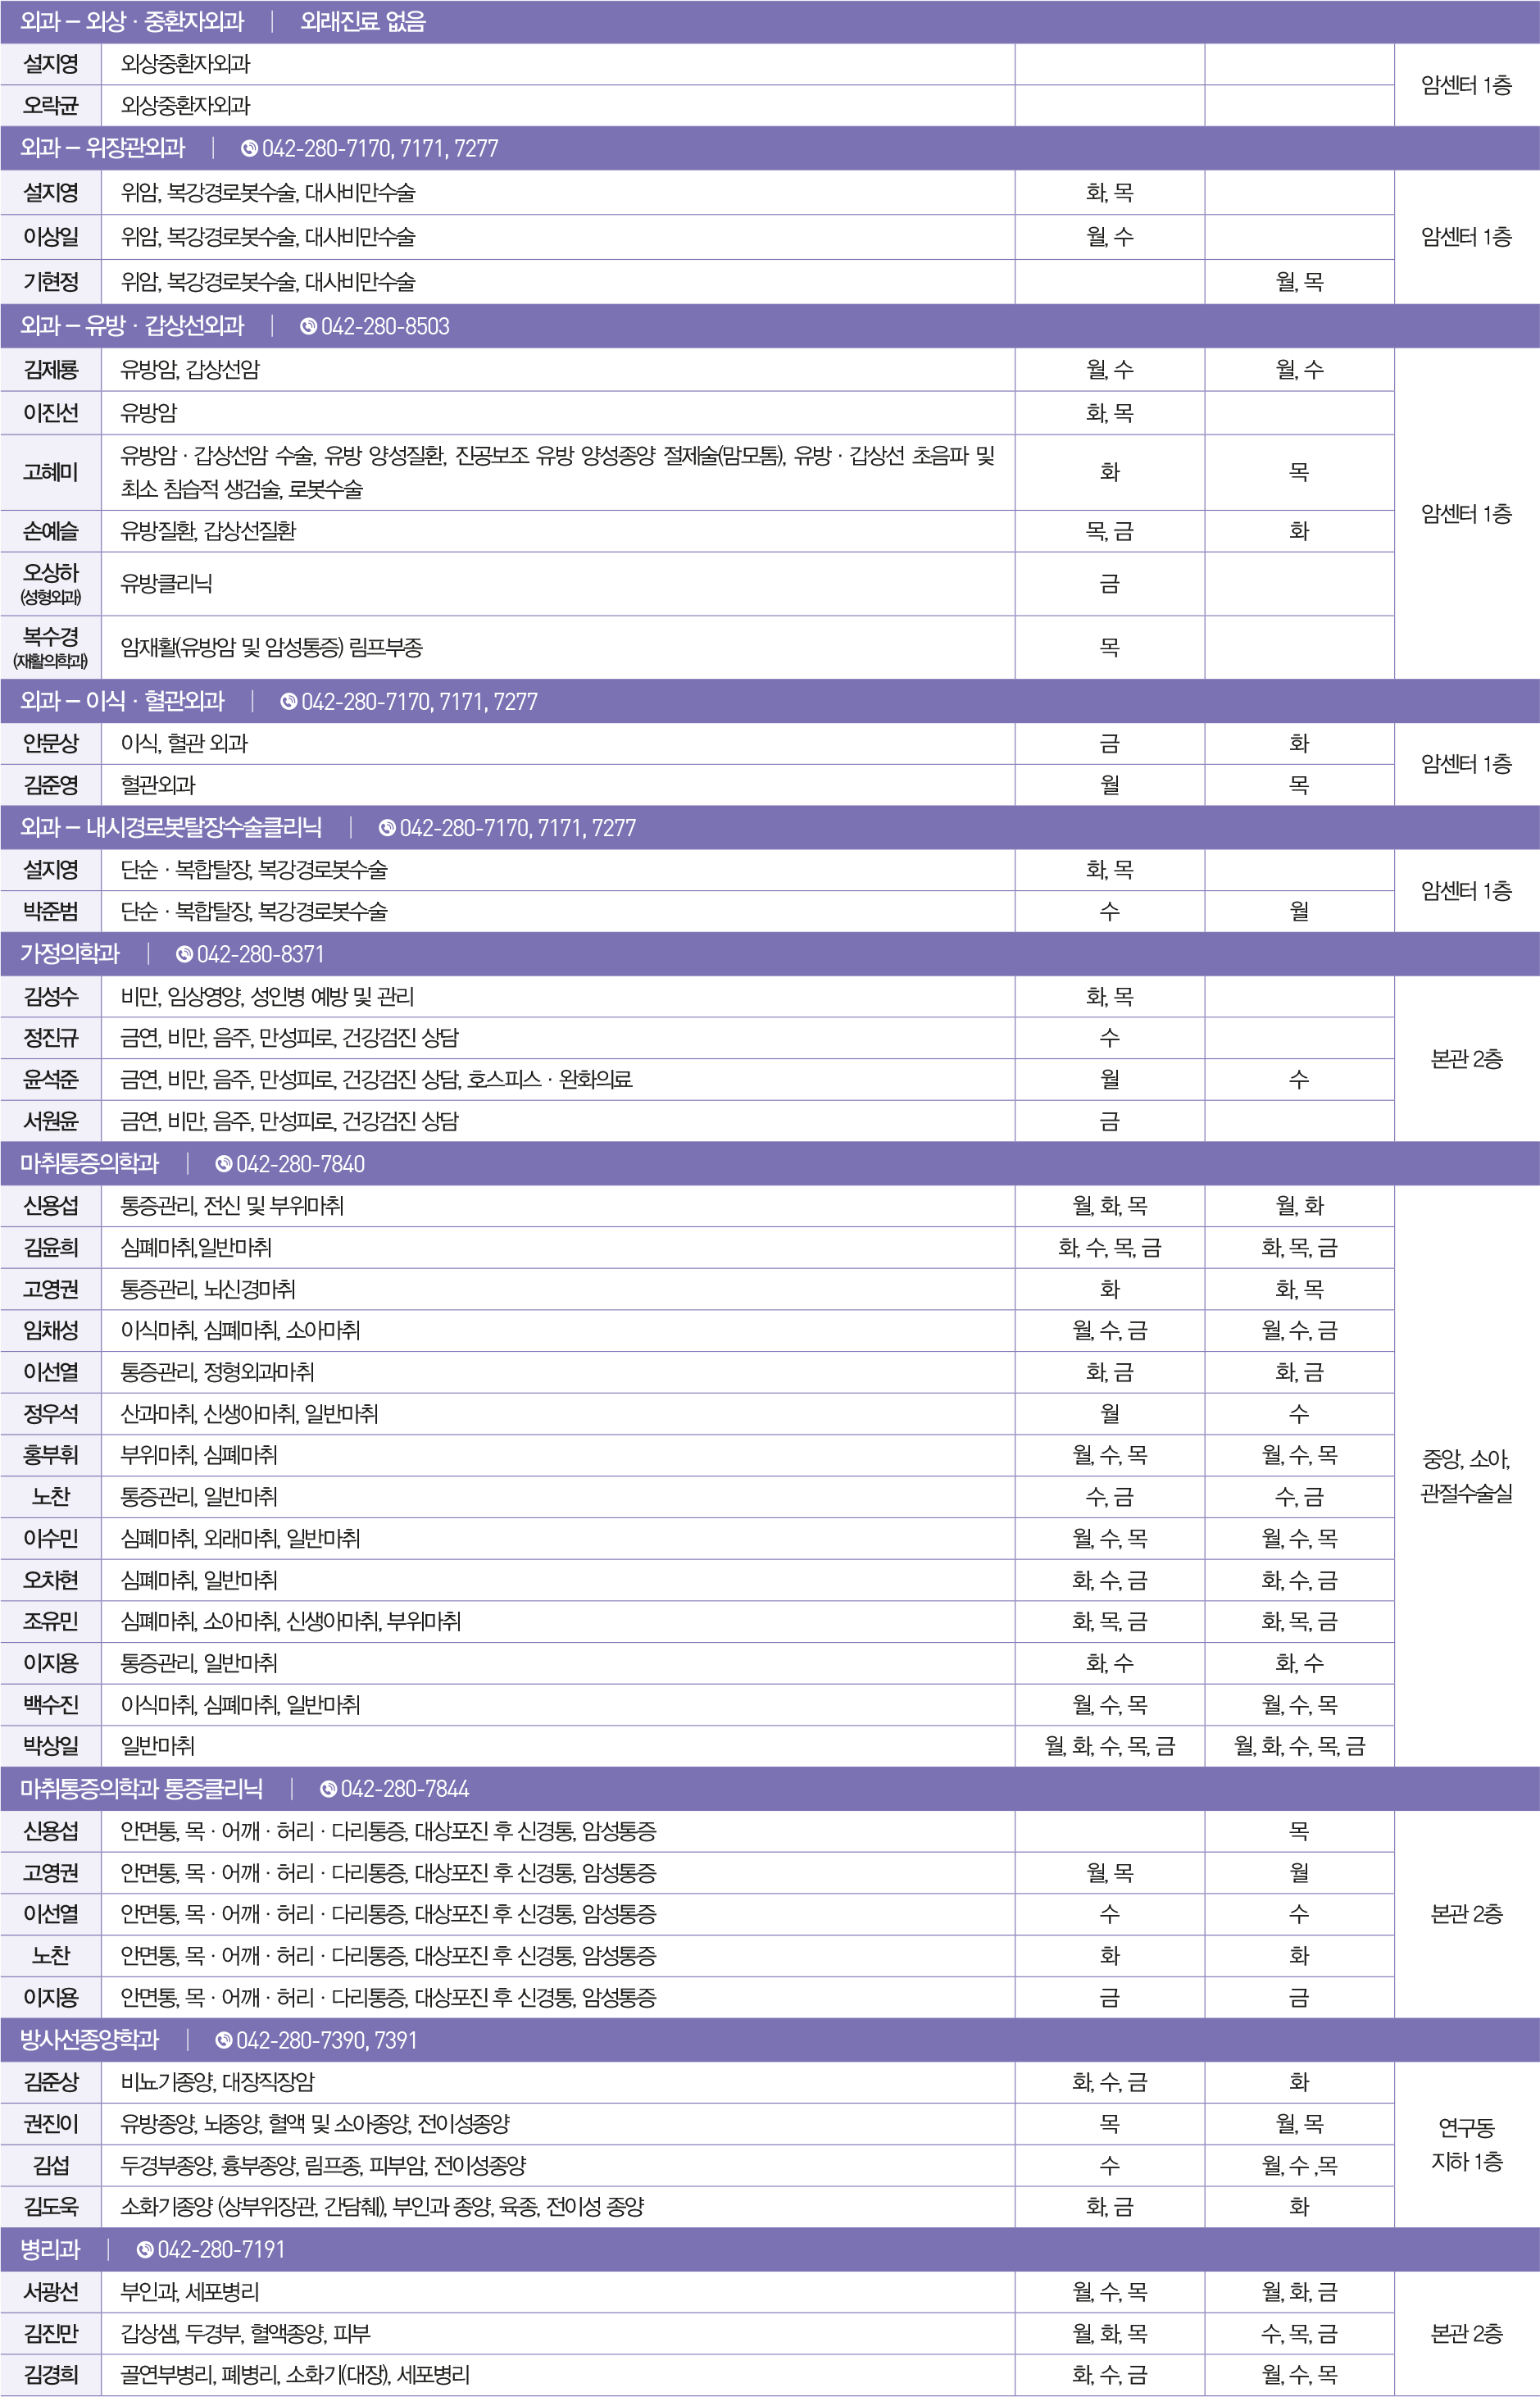1540x2397 pixels.
Task: Click the phone icon beside 042-280-7844
Action: tap(328, 1789)
